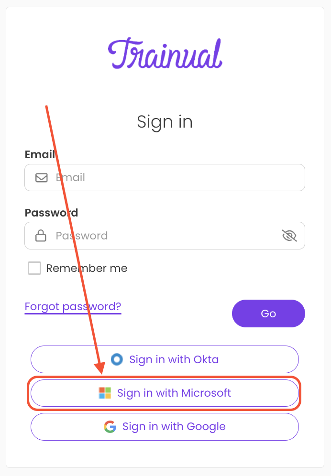
Task: Sign in with Google
Action: coord(165,426)
